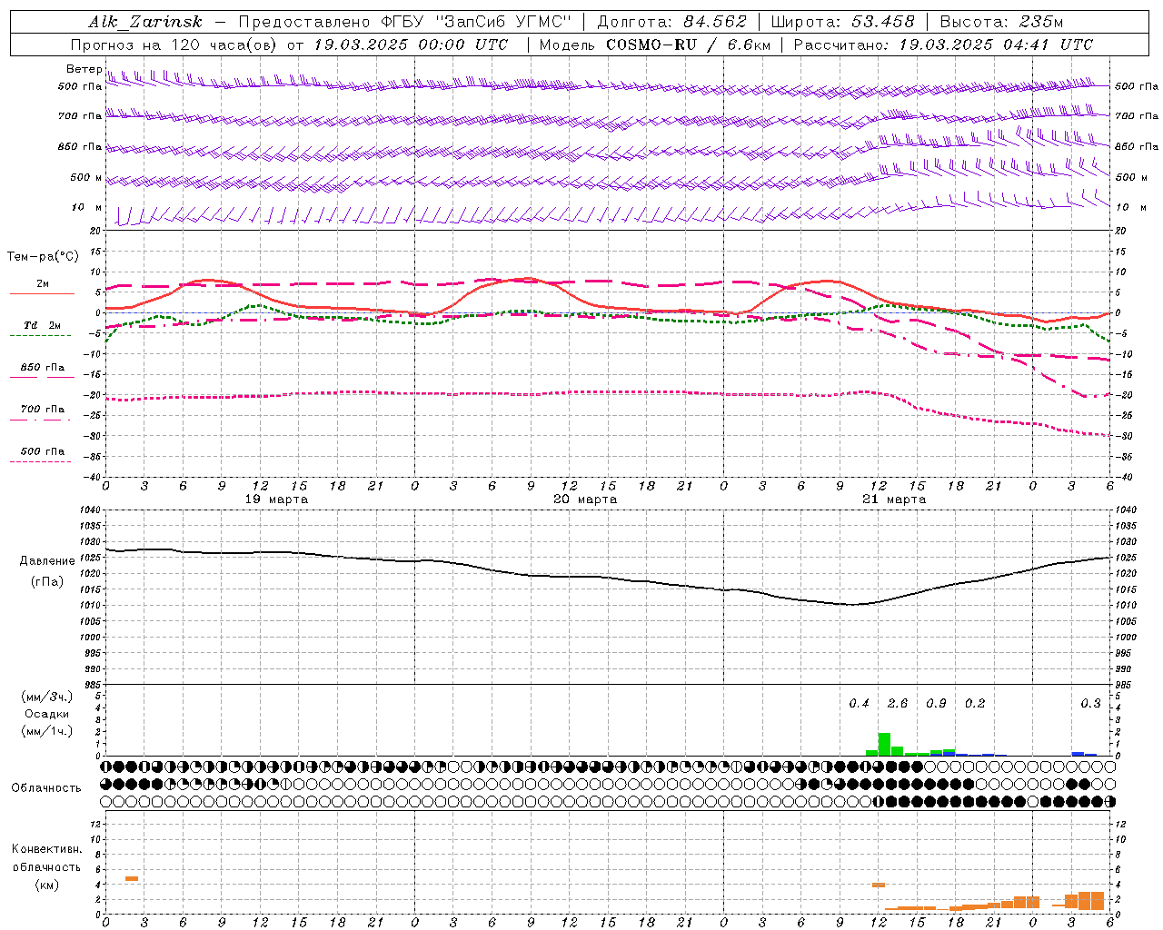The width and height of the screenshot is (1163, 930).
Task: Click the "Ветер" wind panel label
Action: click(x=84, y=69)
